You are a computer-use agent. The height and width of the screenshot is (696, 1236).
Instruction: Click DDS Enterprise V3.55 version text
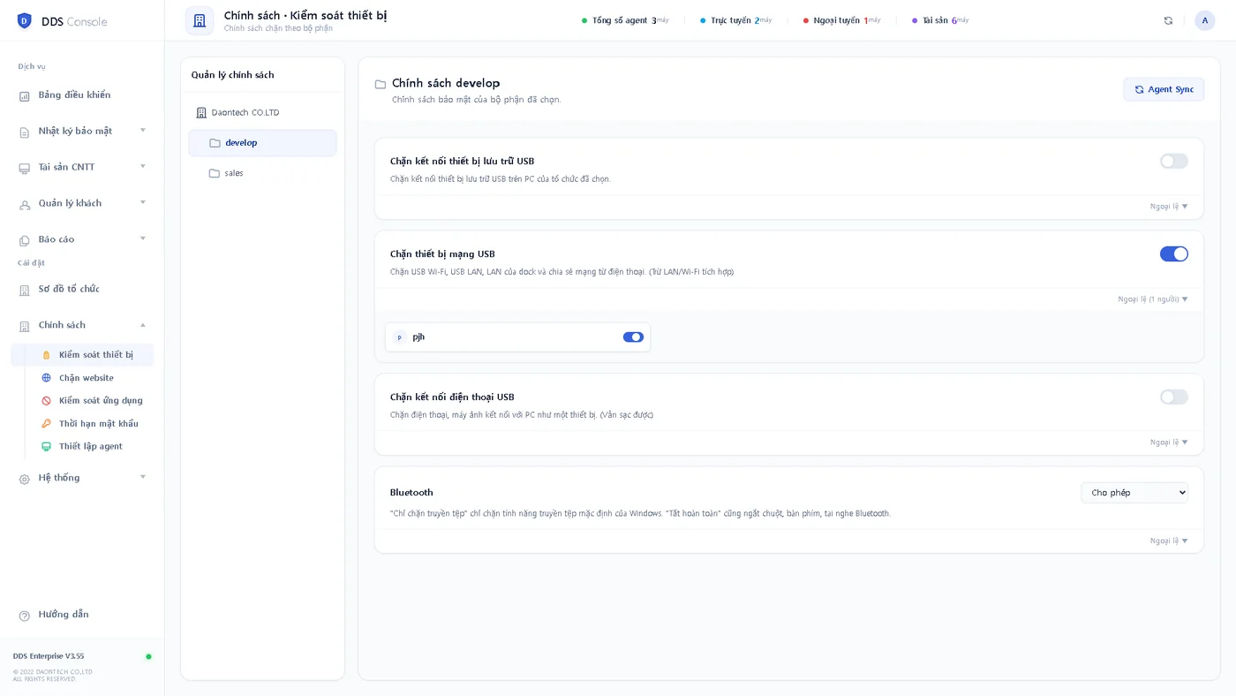click(x=49, y=656)
